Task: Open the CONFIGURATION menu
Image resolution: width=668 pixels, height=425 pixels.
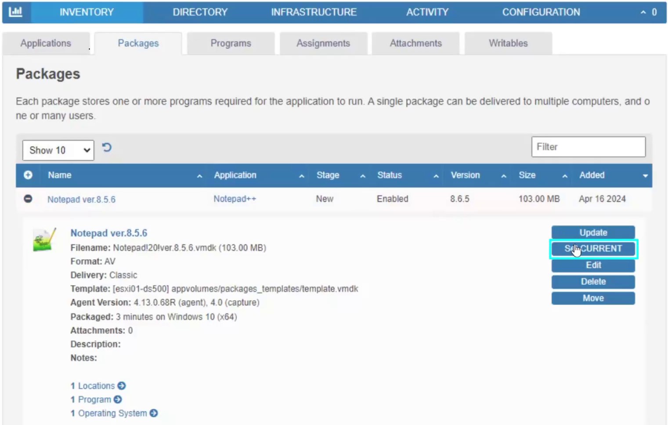Action: click(x=541, y=12)
